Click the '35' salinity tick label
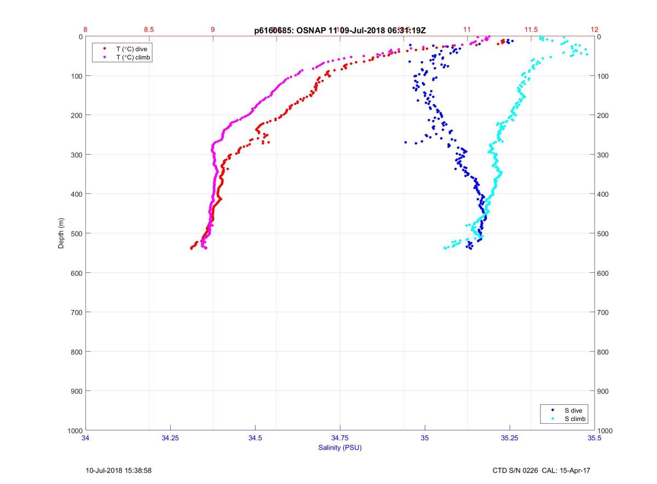Image resolution: width=657 pixels, height=484 pixels. pos(425,438)
